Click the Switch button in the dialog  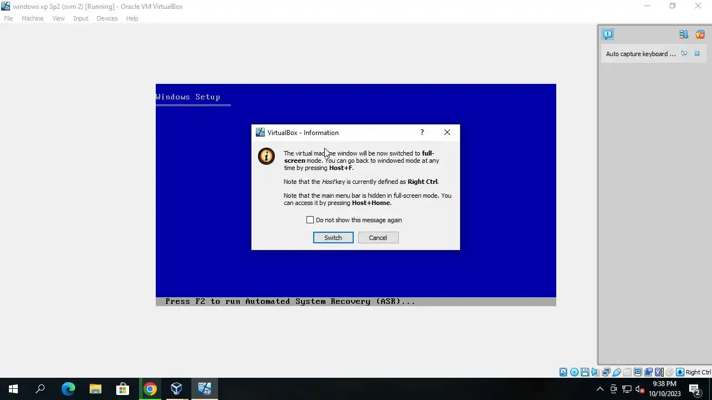click(x=333, y=238)
